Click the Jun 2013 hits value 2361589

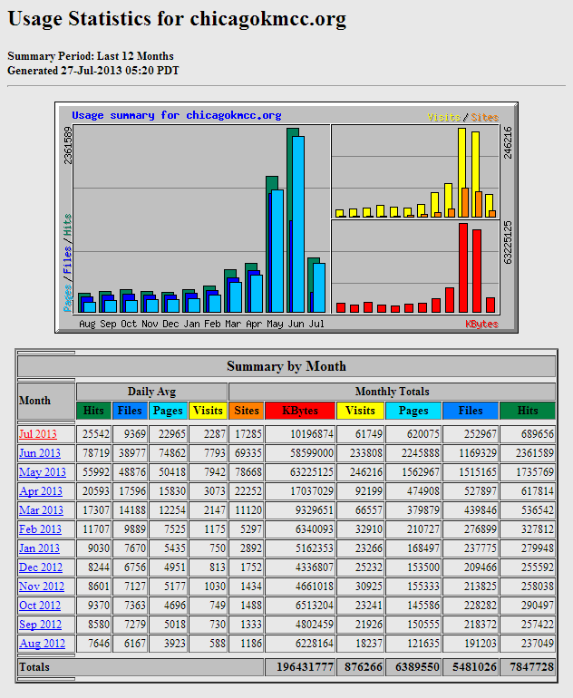(x=535, y=453)
